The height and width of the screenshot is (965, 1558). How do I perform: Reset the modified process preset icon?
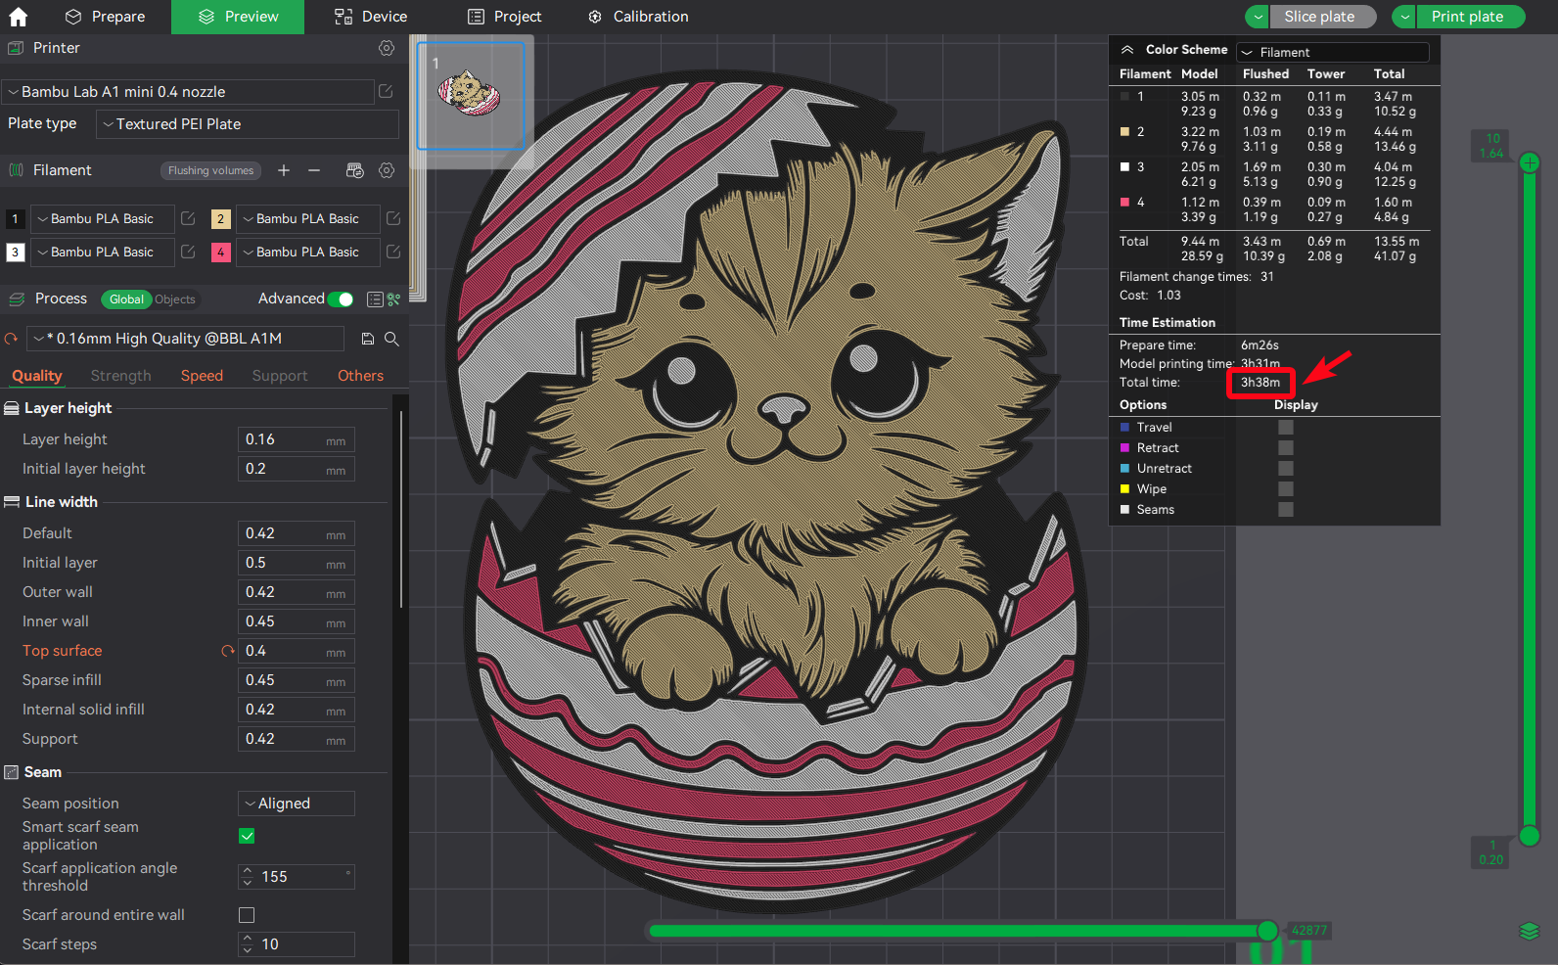point(12,339)
